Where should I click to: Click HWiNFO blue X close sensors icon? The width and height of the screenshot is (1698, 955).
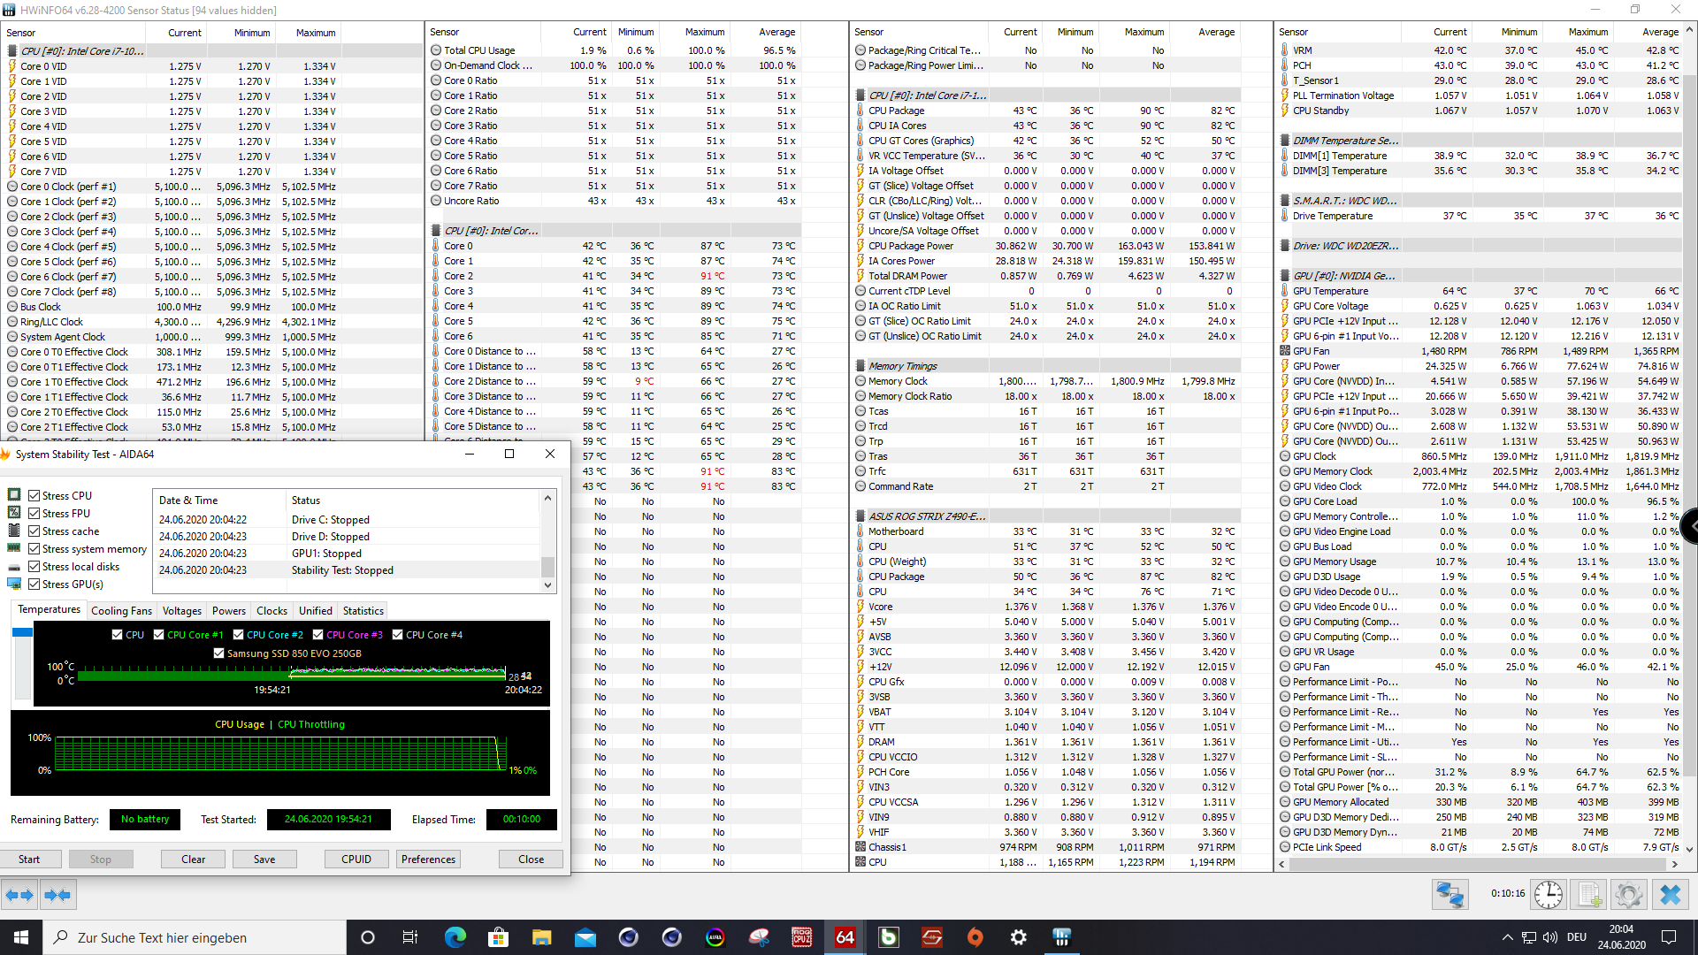(x=1671, y=895)
